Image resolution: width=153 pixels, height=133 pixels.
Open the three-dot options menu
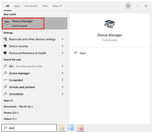(x=138, y=6)
